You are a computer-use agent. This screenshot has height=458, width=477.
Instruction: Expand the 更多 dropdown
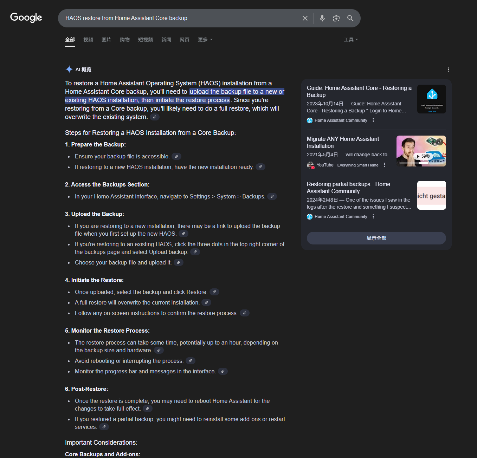click(205, 40)
